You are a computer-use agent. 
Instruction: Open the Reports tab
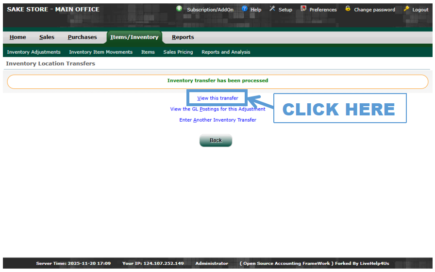click(x=183, y=37)
